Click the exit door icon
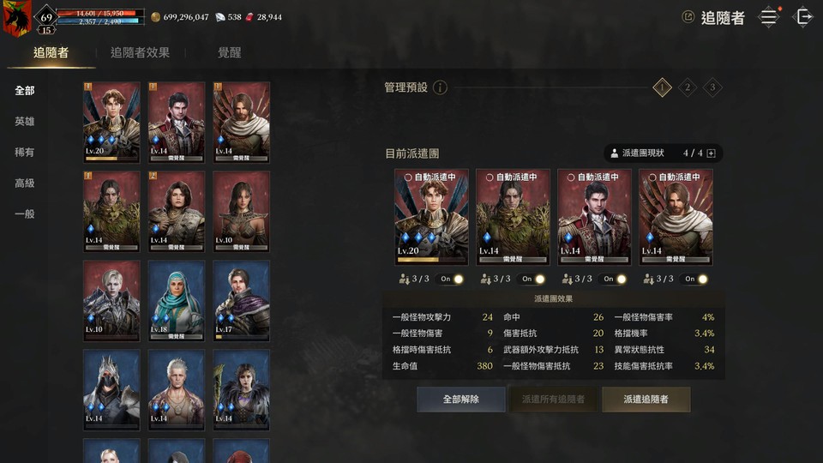 click(x=803, y=17)
